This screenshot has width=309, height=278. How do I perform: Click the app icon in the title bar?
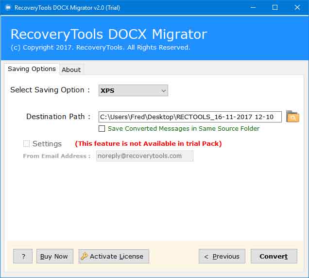(8, 8)
